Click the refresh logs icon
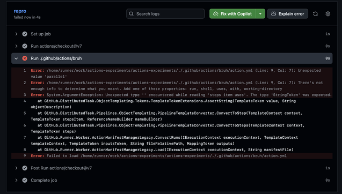 [x=315, y=14]
